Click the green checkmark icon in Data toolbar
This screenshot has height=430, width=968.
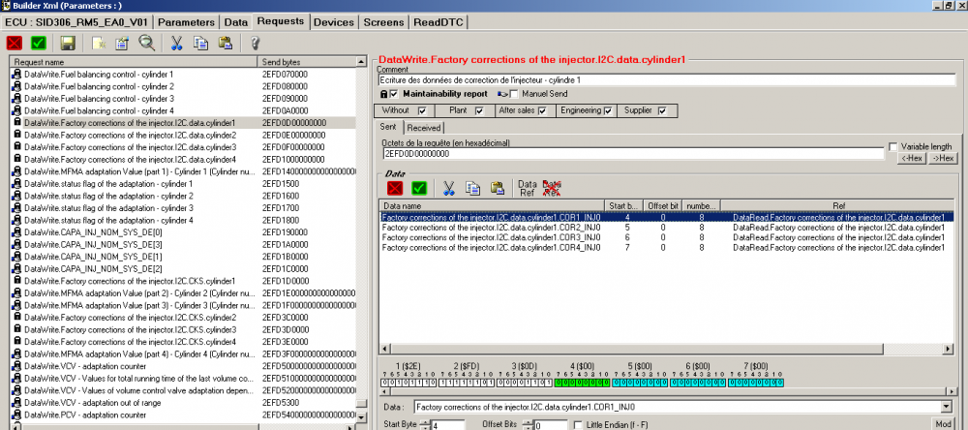pyautogui.click(x=420, y=188)
